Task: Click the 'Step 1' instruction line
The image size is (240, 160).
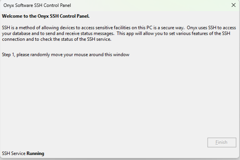Action: coord(66,55)
